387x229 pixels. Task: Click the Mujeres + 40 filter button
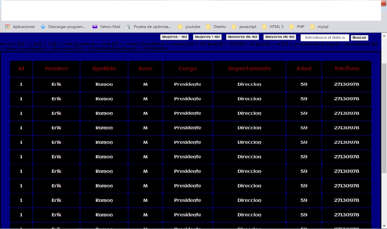207,37
